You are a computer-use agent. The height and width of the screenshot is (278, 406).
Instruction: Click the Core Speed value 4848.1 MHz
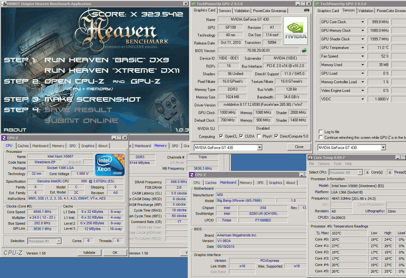43,212
